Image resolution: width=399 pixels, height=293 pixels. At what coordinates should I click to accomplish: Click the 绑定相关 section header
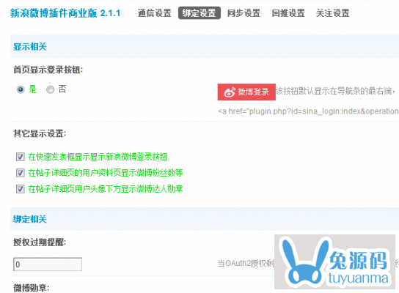tap(30, 219)
